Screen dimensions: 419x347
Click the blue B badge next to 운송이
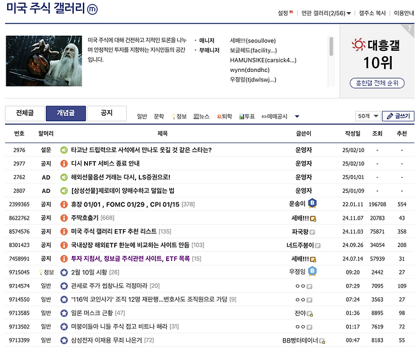pos(312,203)
